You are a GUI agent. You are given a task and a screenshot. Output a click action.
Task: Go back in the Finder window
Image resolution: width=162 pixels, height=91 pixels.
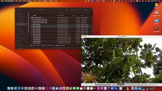pyautogui.click(x=31, y=10)
